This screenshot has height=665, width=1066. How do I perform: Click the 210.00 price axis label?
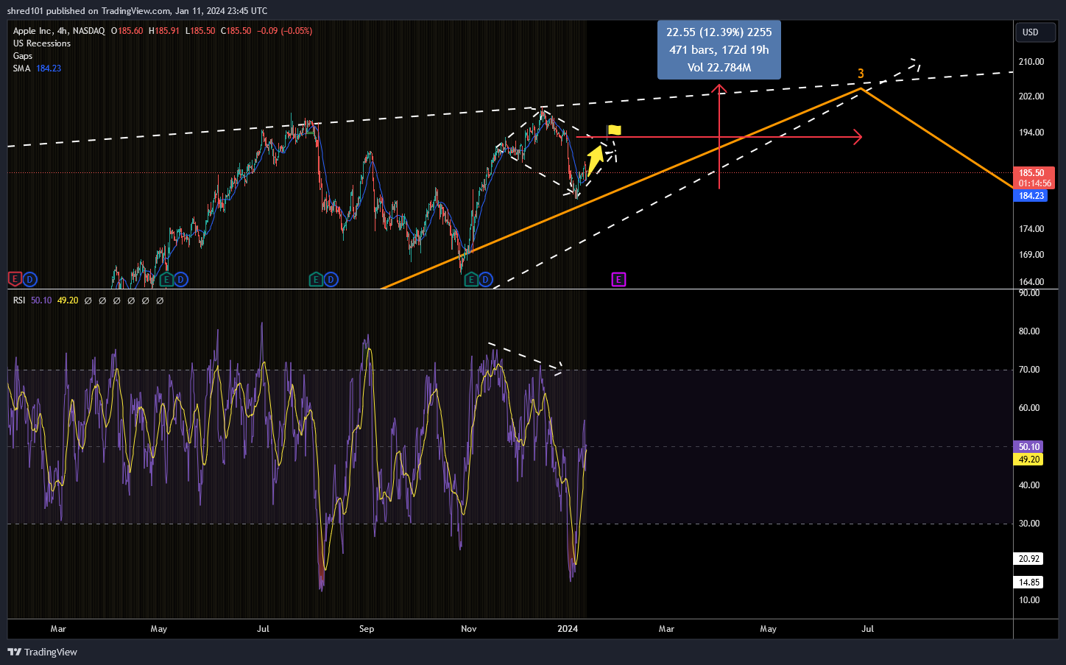pos(1031,62)
